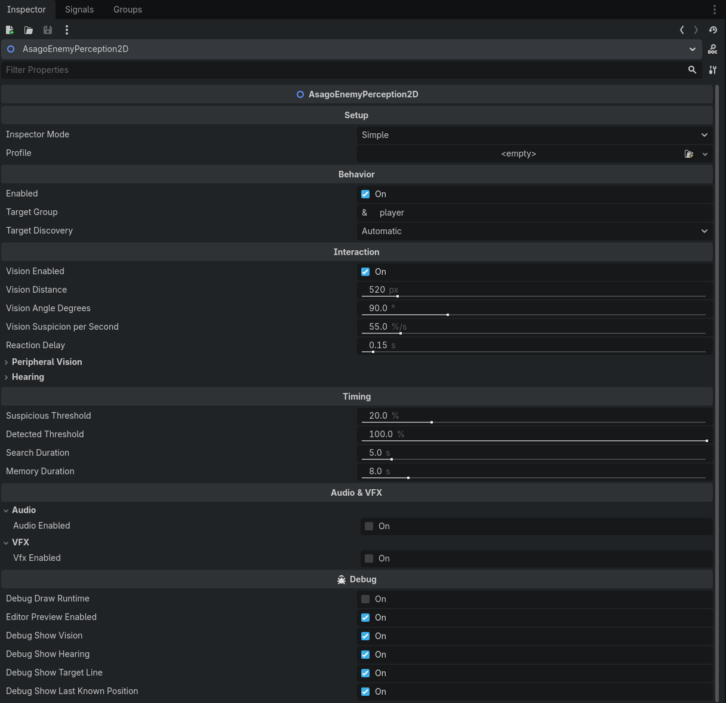Click the bug icon in Debug section

coord(342,580)
